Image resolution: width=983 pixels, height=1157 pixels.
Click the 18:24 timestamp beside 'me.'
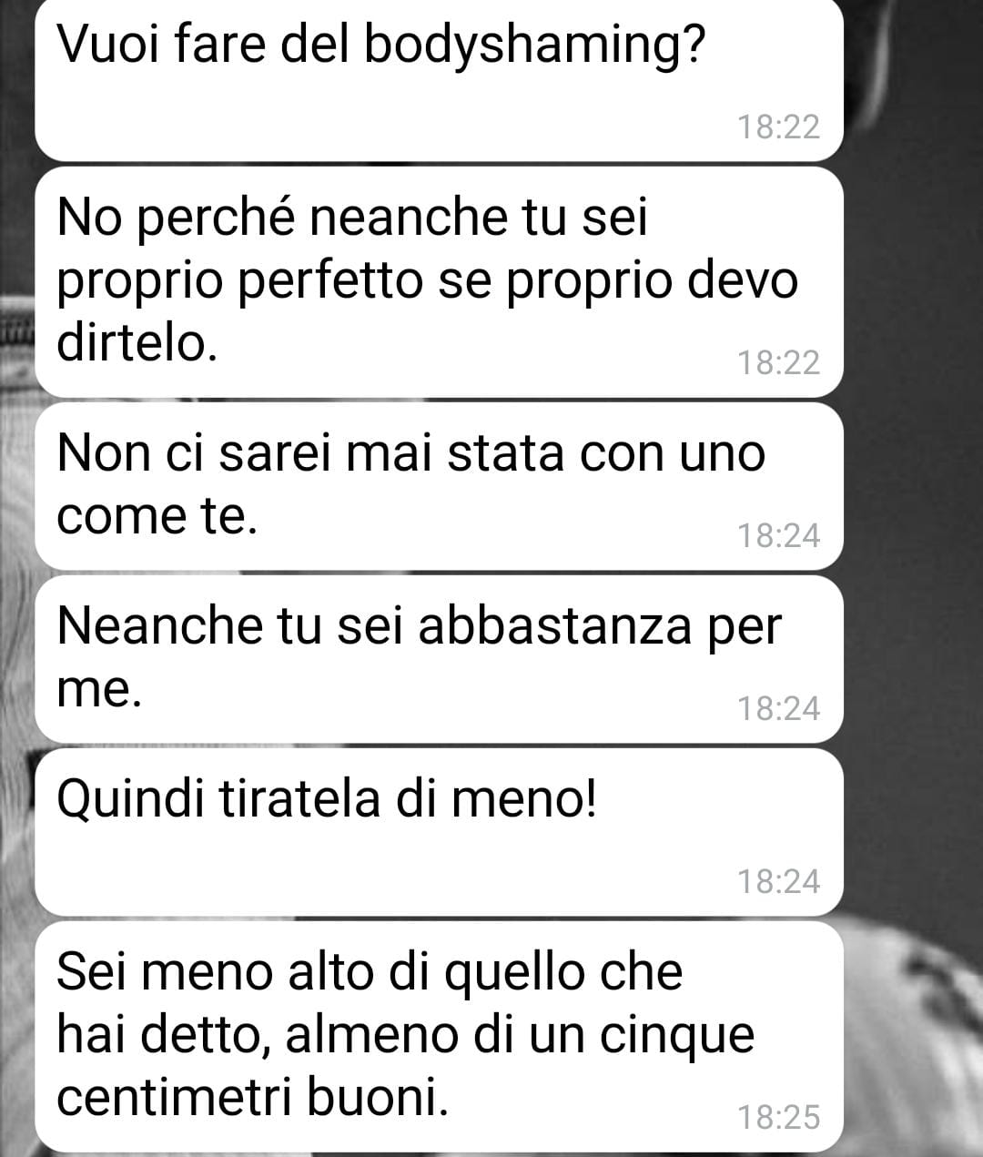click(x=778, y=708)
